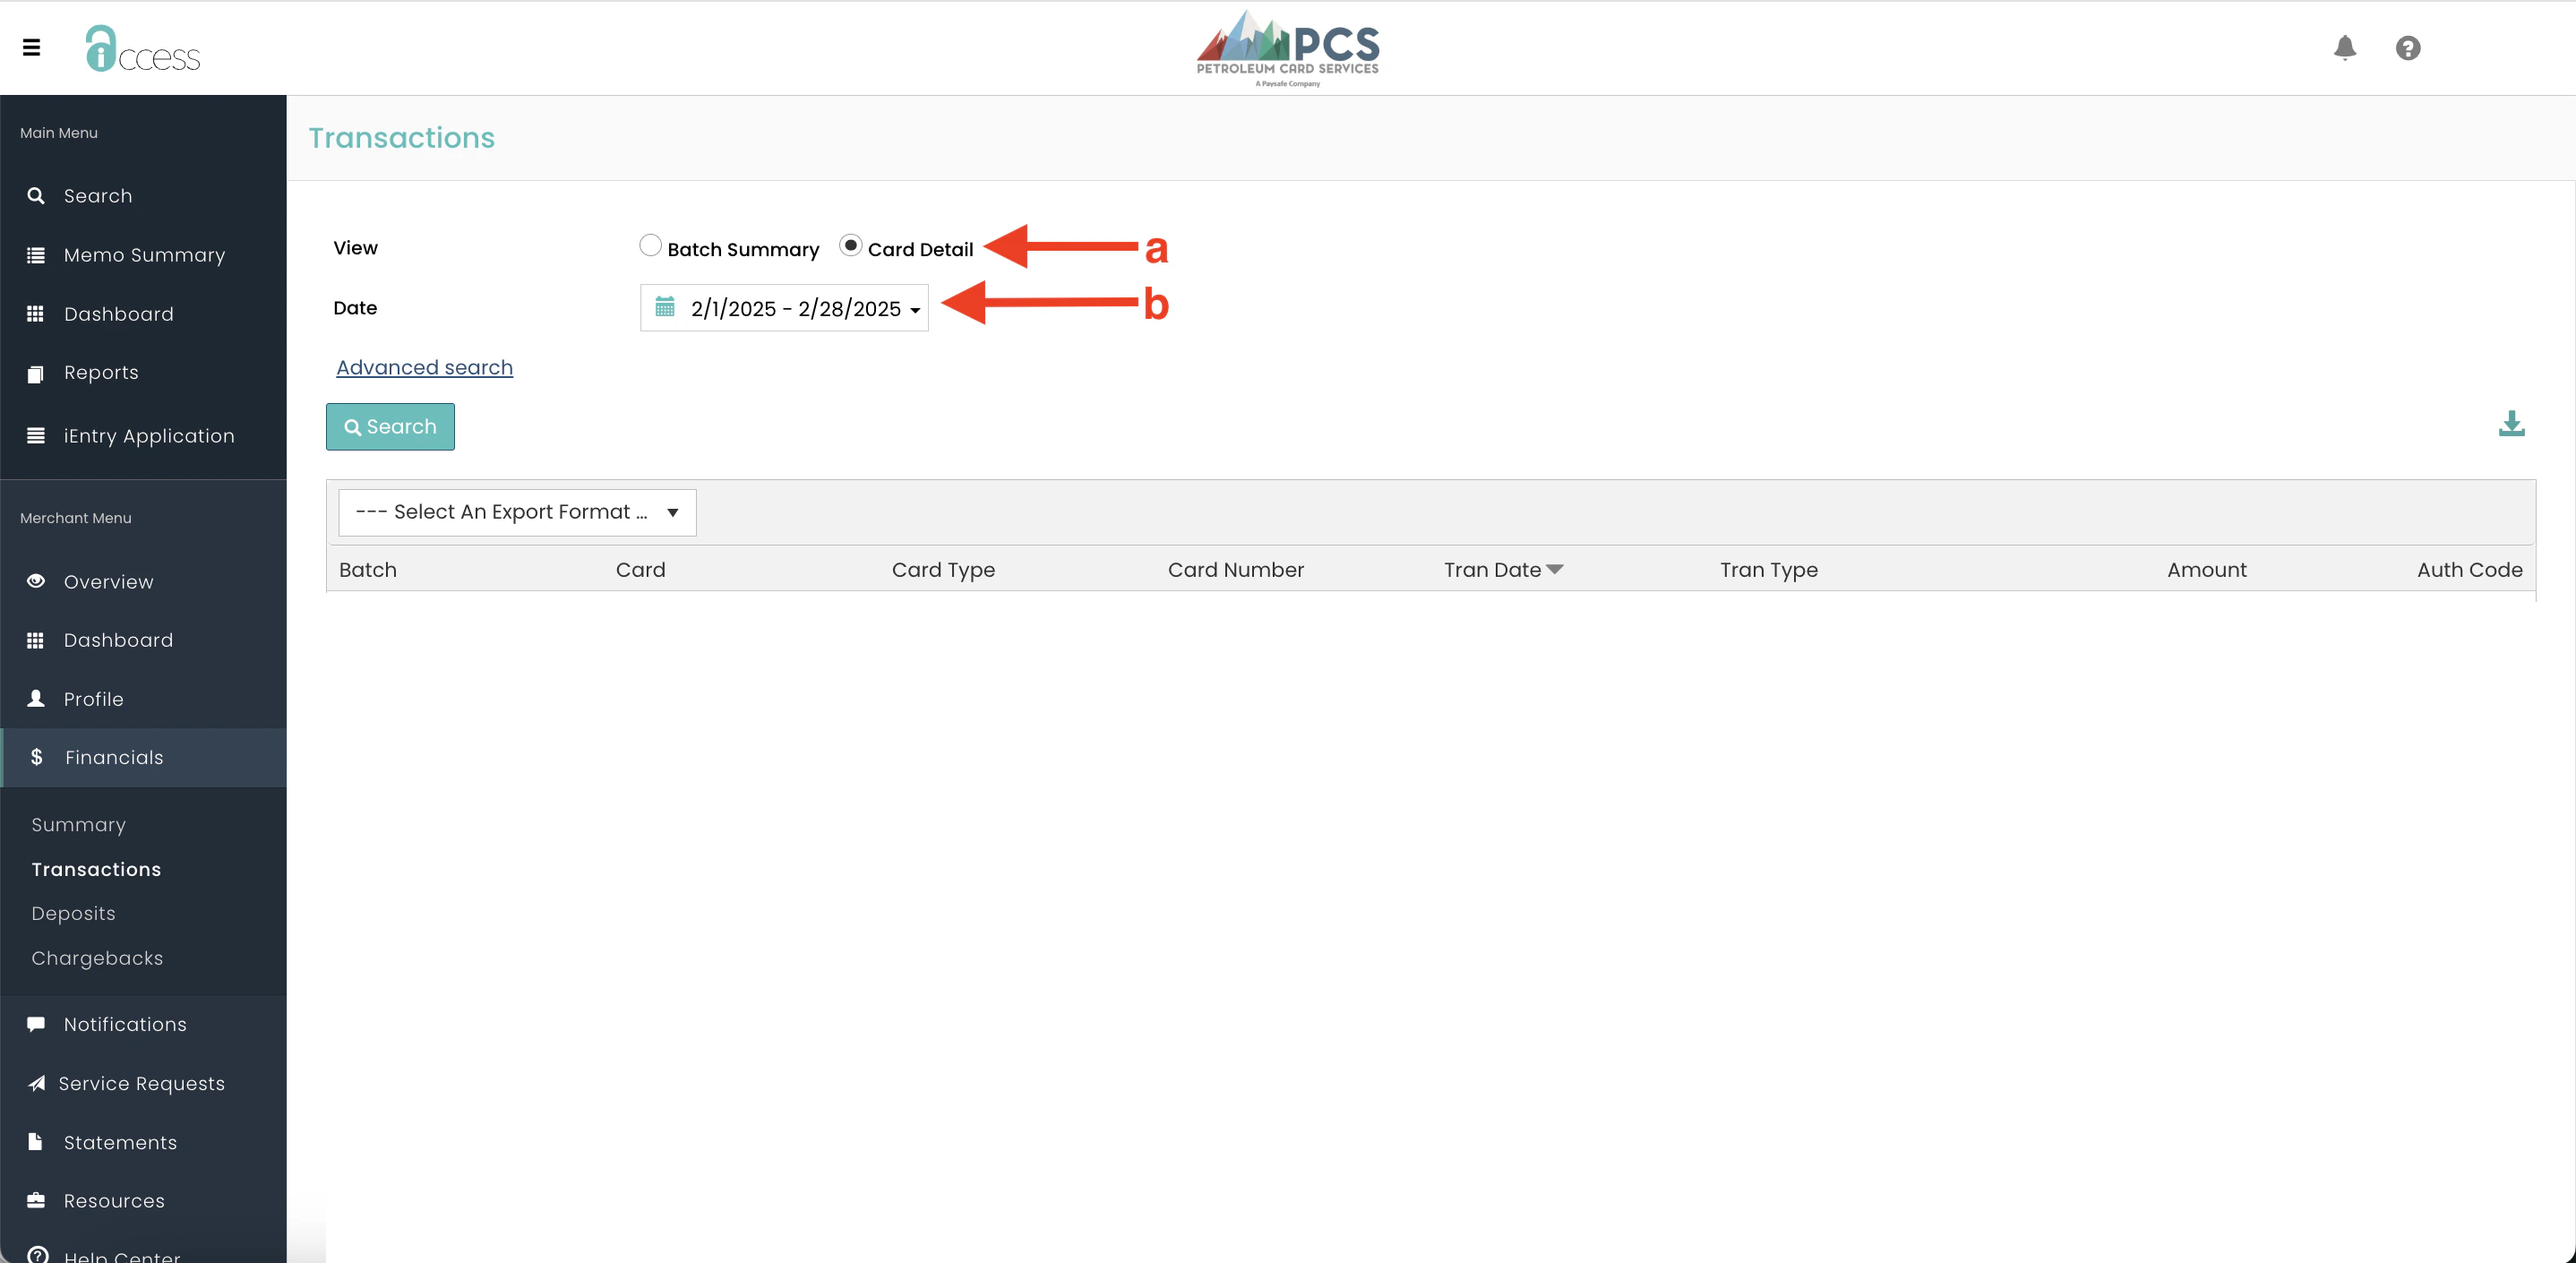Click the teal Search button
This screenshot has height=1263, width=2576.
390,427
